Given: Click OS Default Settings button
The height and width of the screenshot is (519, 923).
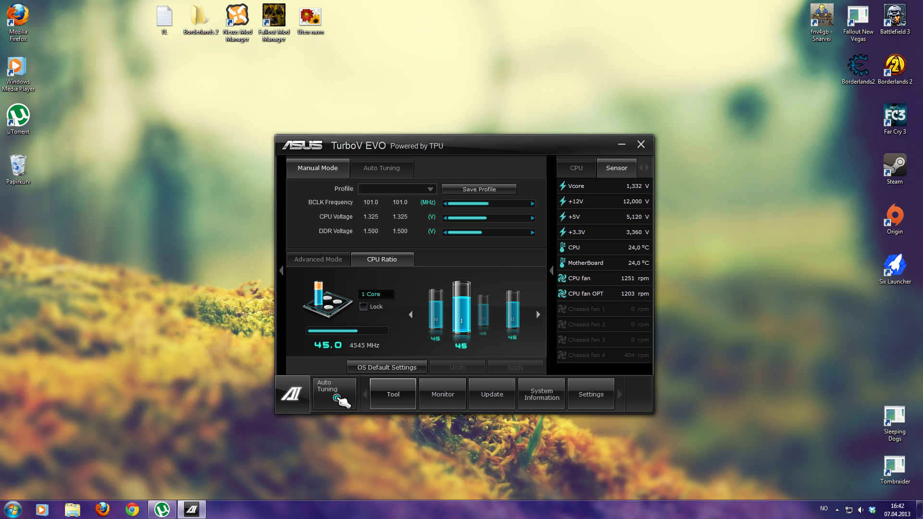Looking at the screenshot, I should tap(387, 367).
